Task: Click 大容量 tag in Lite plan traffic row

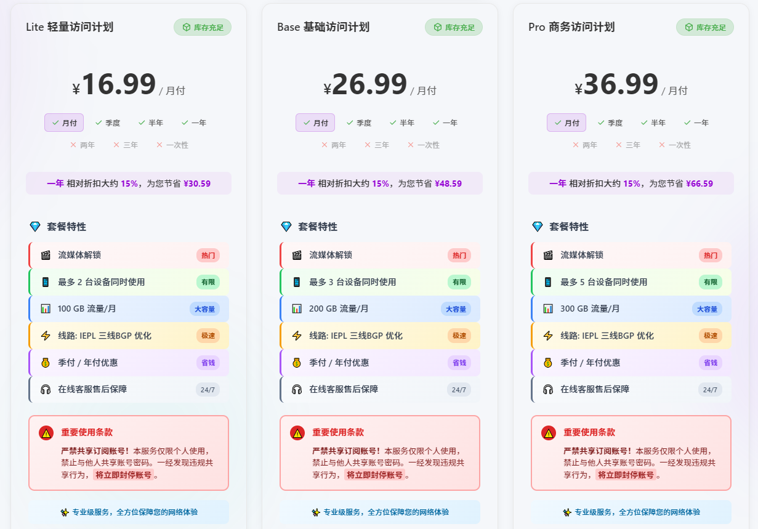Action: (204, 309)
